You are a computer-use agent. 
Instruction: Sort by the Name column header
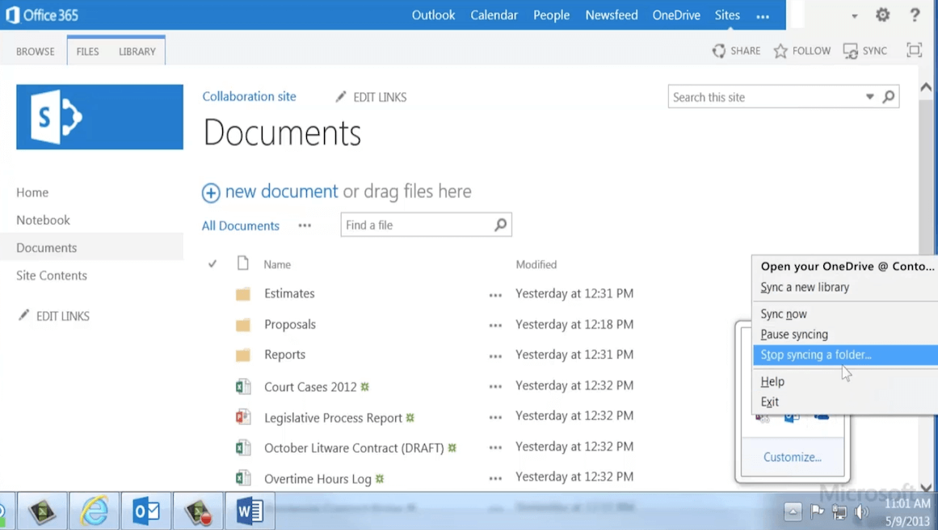click(x=277, y=264)
